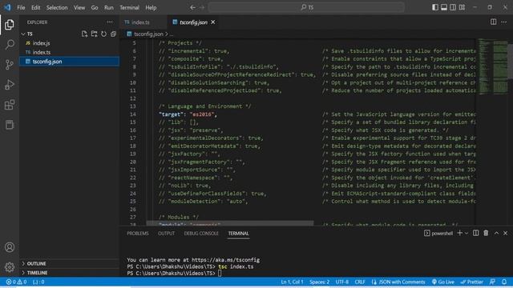Open the Accounts menu icon
This screenshot has height=288, width=513.
coord(10,247)
